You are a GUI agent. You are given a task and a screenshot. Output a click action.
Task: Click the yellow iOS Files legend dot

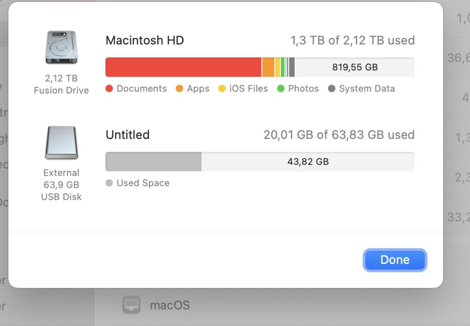[222, 89]
